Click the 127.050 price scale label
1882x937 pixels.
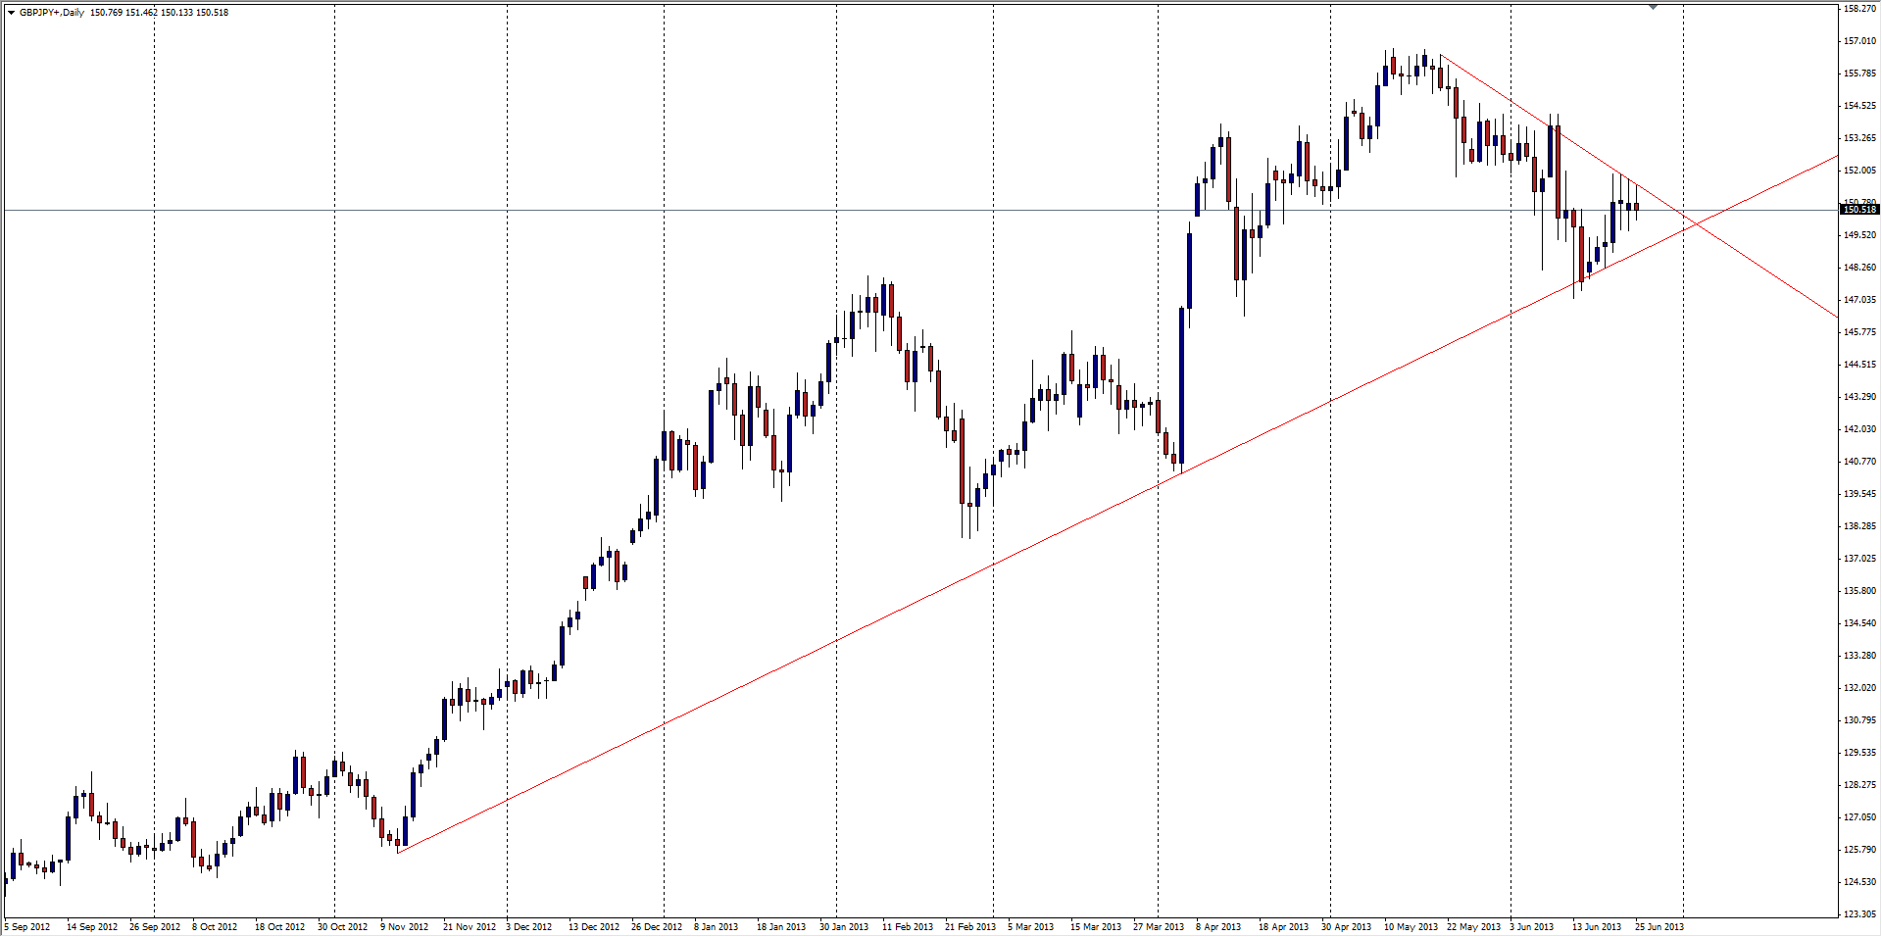pyautogui.click(x=1859, y=817)
